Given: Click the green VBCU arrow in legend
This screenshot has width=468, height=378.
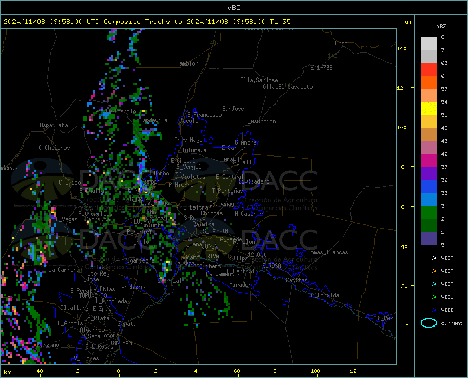Looking at the screenshot, I should [428, 297].
